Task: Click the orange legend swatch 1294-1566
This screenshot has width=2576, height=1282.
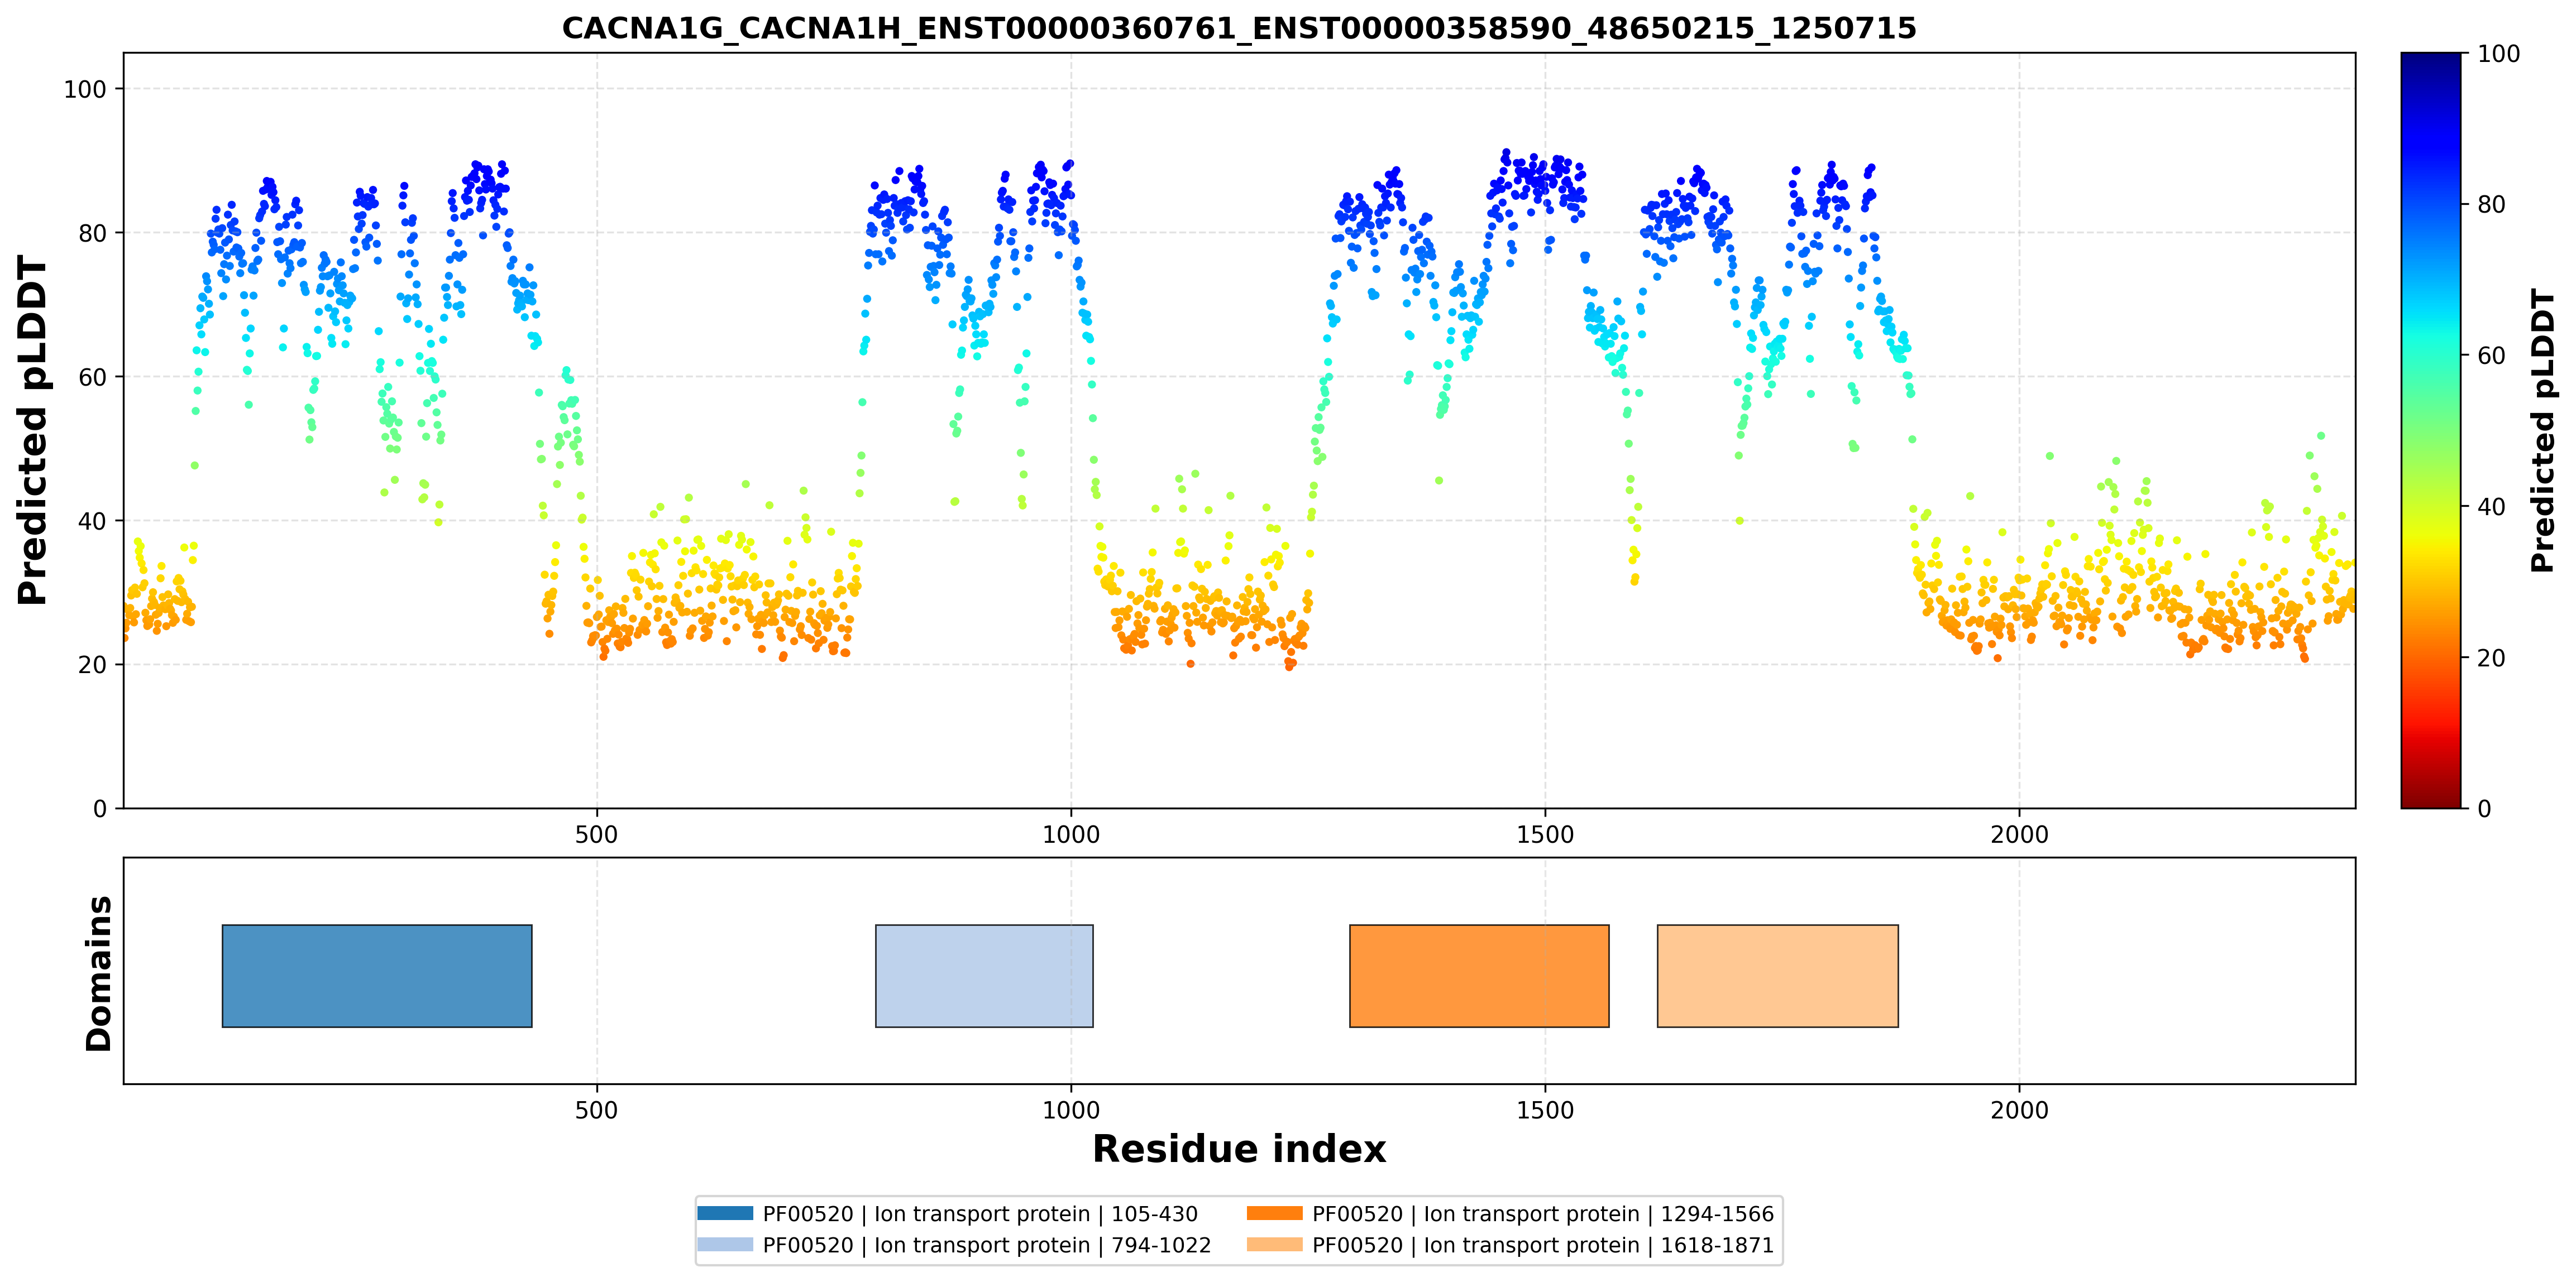Action: 1275,1213
